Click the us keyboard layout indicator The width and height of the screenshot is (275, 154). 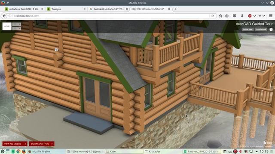pos(230,151)
